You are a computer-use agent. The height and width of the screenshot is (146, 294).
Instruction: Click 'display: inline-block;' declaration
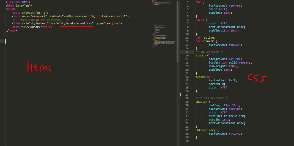coord(227,116)
